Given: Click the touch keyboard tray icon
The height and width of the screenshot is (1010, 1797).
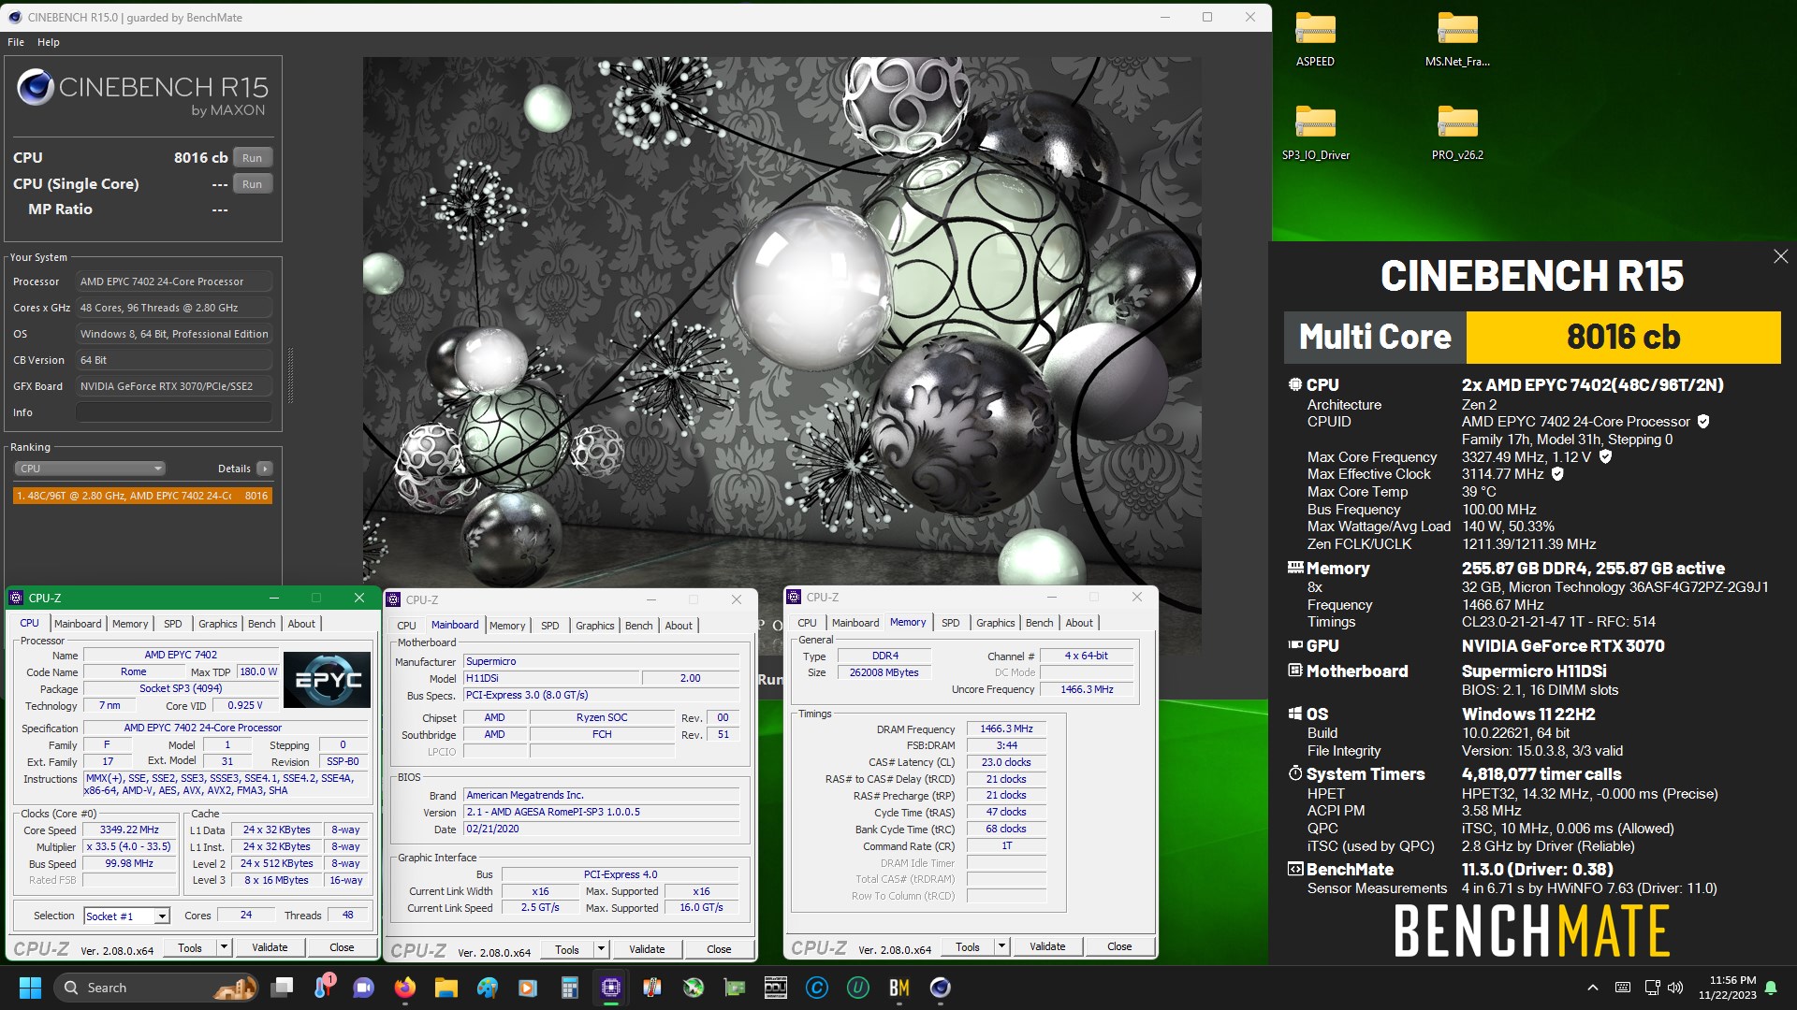Looking at the screenshot, I should (1623, 988).
